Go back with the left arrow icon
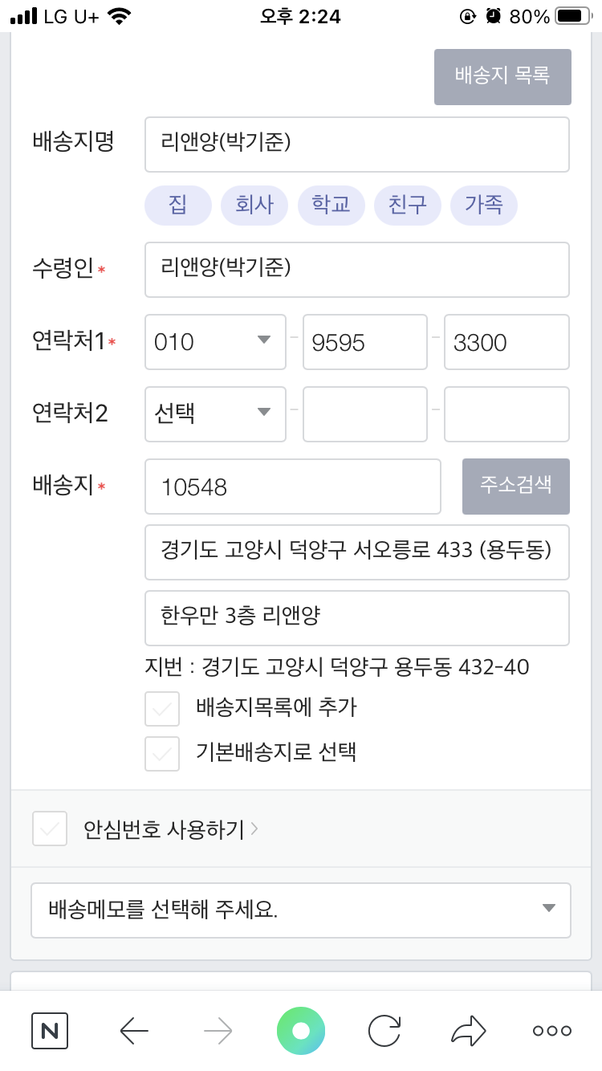Screen dimensions: 602x1071 point(134,1030)
